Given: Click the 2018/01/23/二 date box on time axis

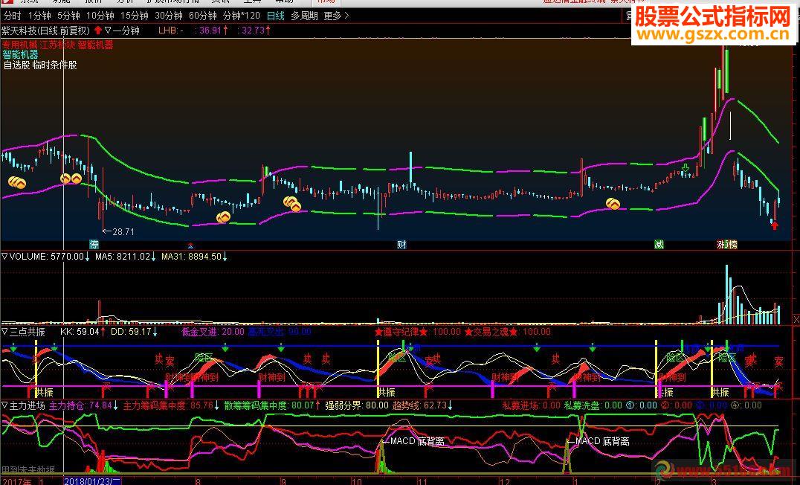Looking at the screenshot, I should tap(92, 481).
